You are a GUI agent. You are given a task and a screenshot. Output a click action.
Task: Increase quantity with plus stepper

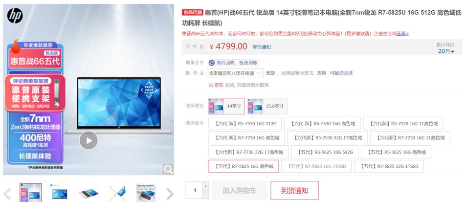205,186
